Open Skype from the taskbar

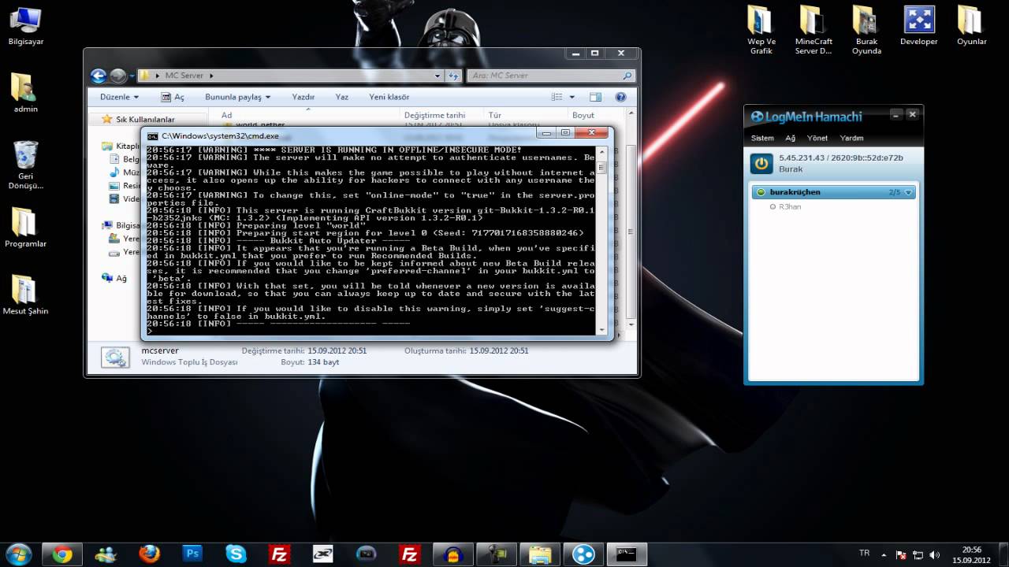tap(236, 554)
